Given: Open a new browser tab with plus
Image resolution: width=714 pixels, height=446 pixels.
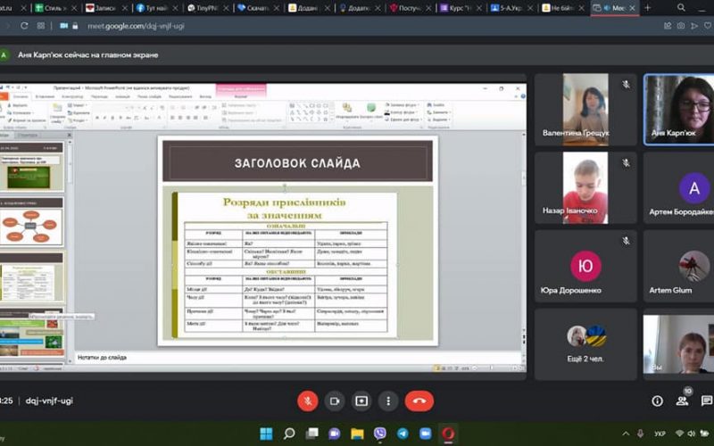Looking at the screenshot, I should [648, 8].
